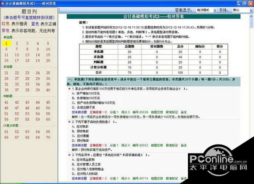Click the red X mark beside question 1
The image size is (254, 184).
(69, 89)
